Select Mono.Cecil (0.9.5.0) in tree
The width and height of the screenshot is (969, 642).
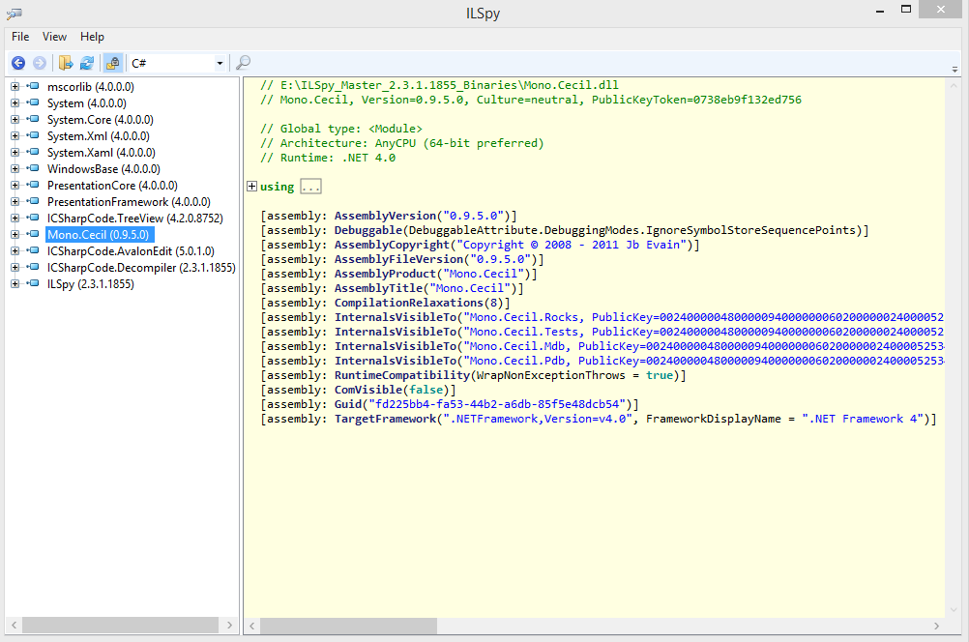click(x=99, y=234)
